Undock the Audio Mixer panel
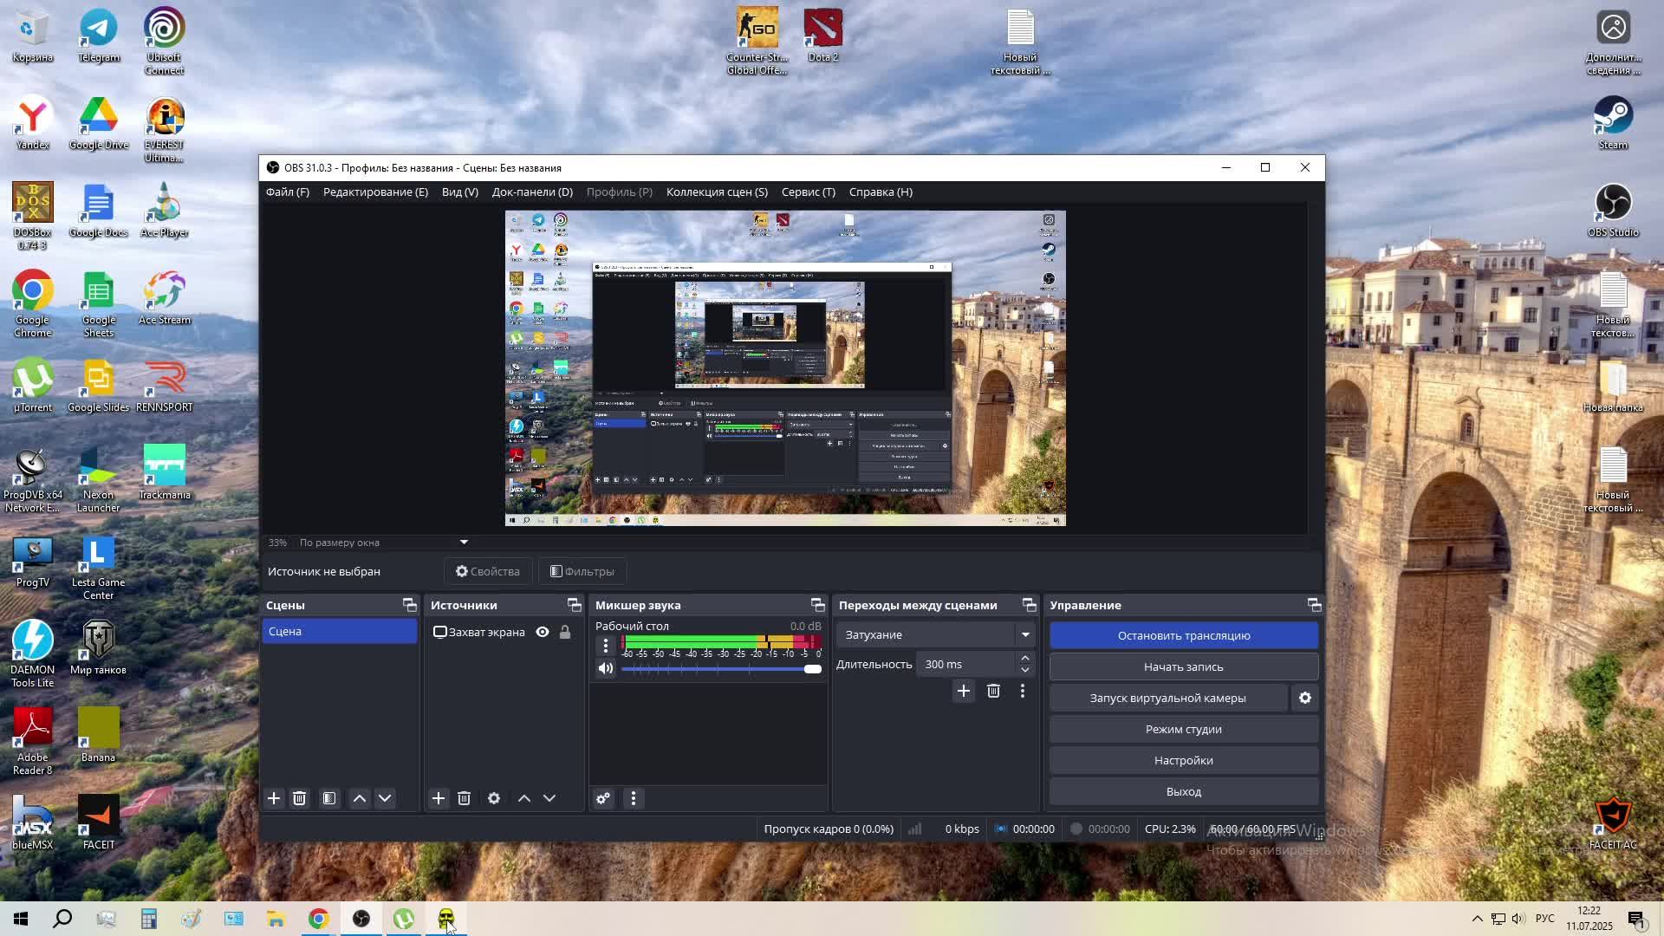The height and width of the screenshot is (936, 1664). (816, 605)
